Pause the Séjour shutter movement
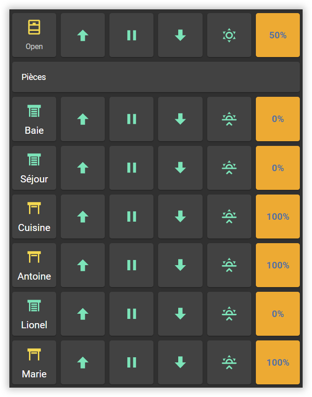This screenshot has width=312, height=397. pyautogui.click(x=131, y=168)
